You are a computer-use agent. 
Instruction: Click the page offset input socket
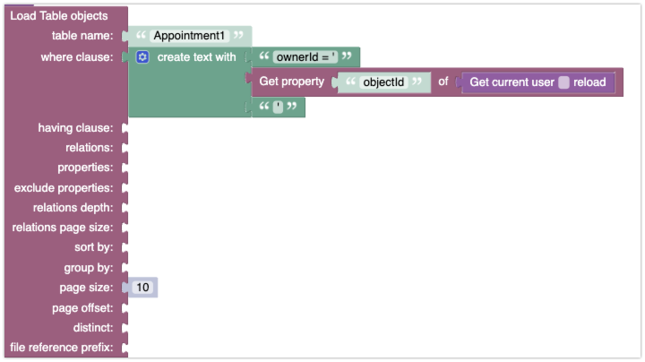(x=125, y=308)
